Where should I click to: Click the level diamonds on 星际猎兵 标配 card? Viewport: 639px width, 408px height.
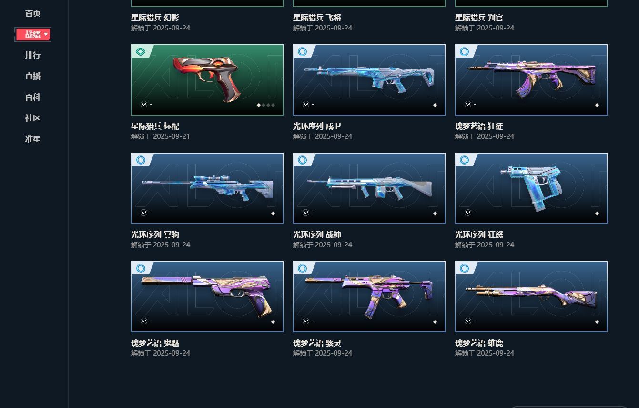(266, 105)
